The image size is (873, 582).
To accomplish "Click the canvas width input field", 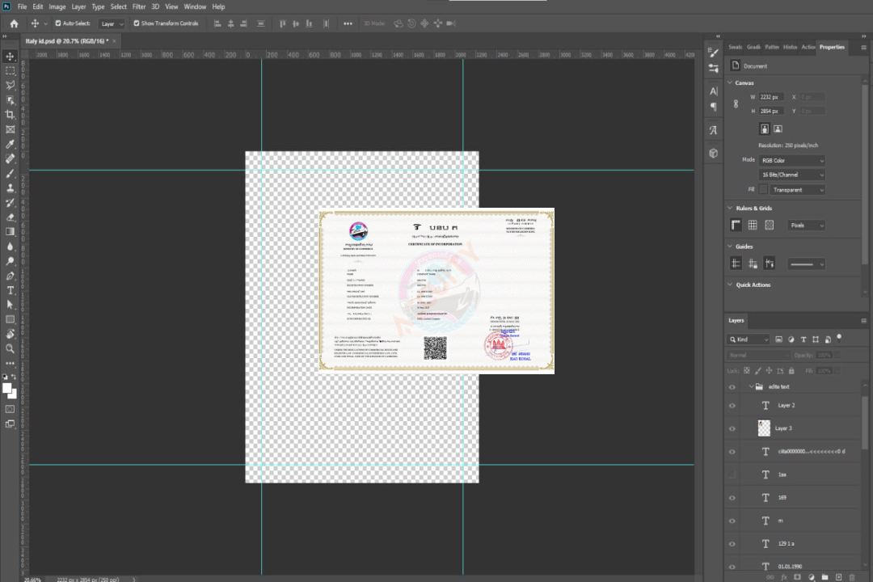I will [x=772, y=97].
